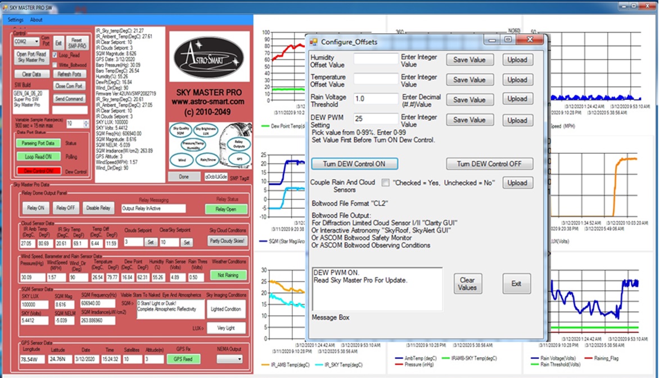Image resolution: width=659 pixels, height=378 pixels.
Task: Click the Configure_Offsets title bar icon
Action: (x=314, y=42)
